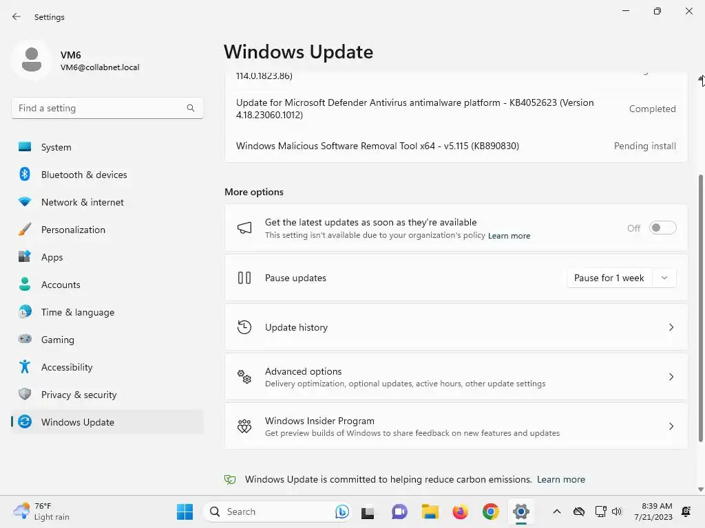Click the Privacy & security shield icon

pos(25,394)
